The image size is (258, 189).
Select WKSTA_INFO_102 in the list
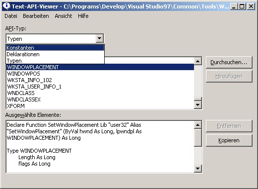(100, 80)
